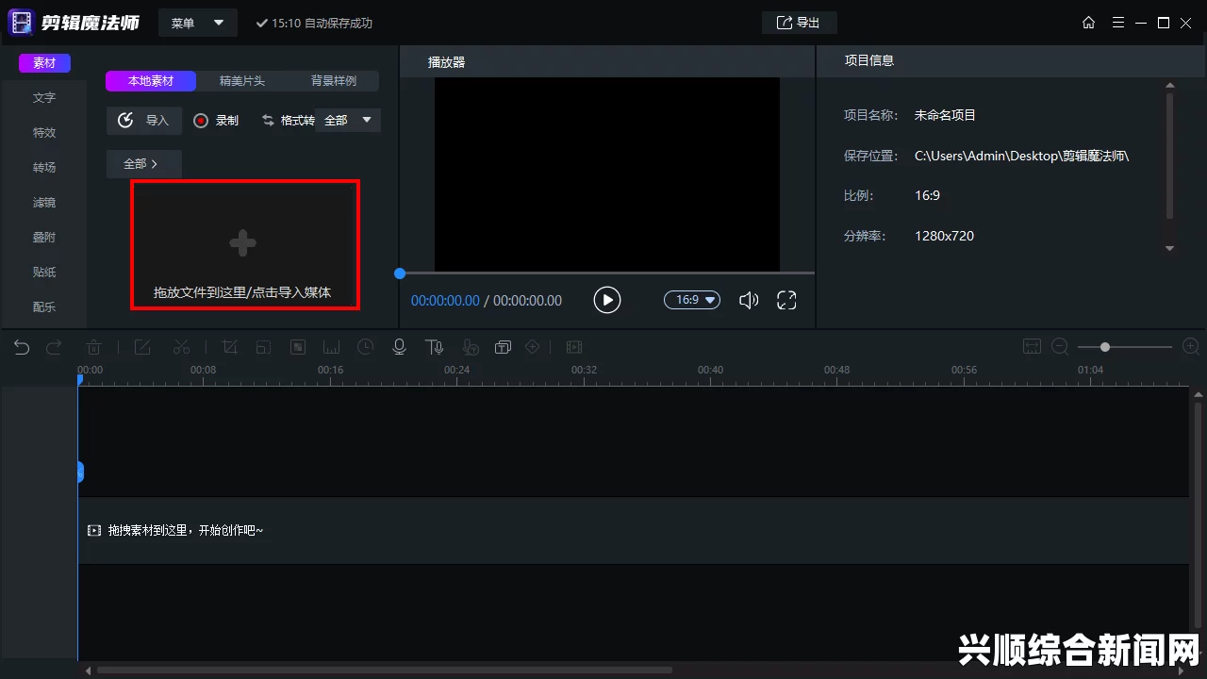Click the 导出 export button
This screenshot has height=679, width=1207.
coord(799,23)
